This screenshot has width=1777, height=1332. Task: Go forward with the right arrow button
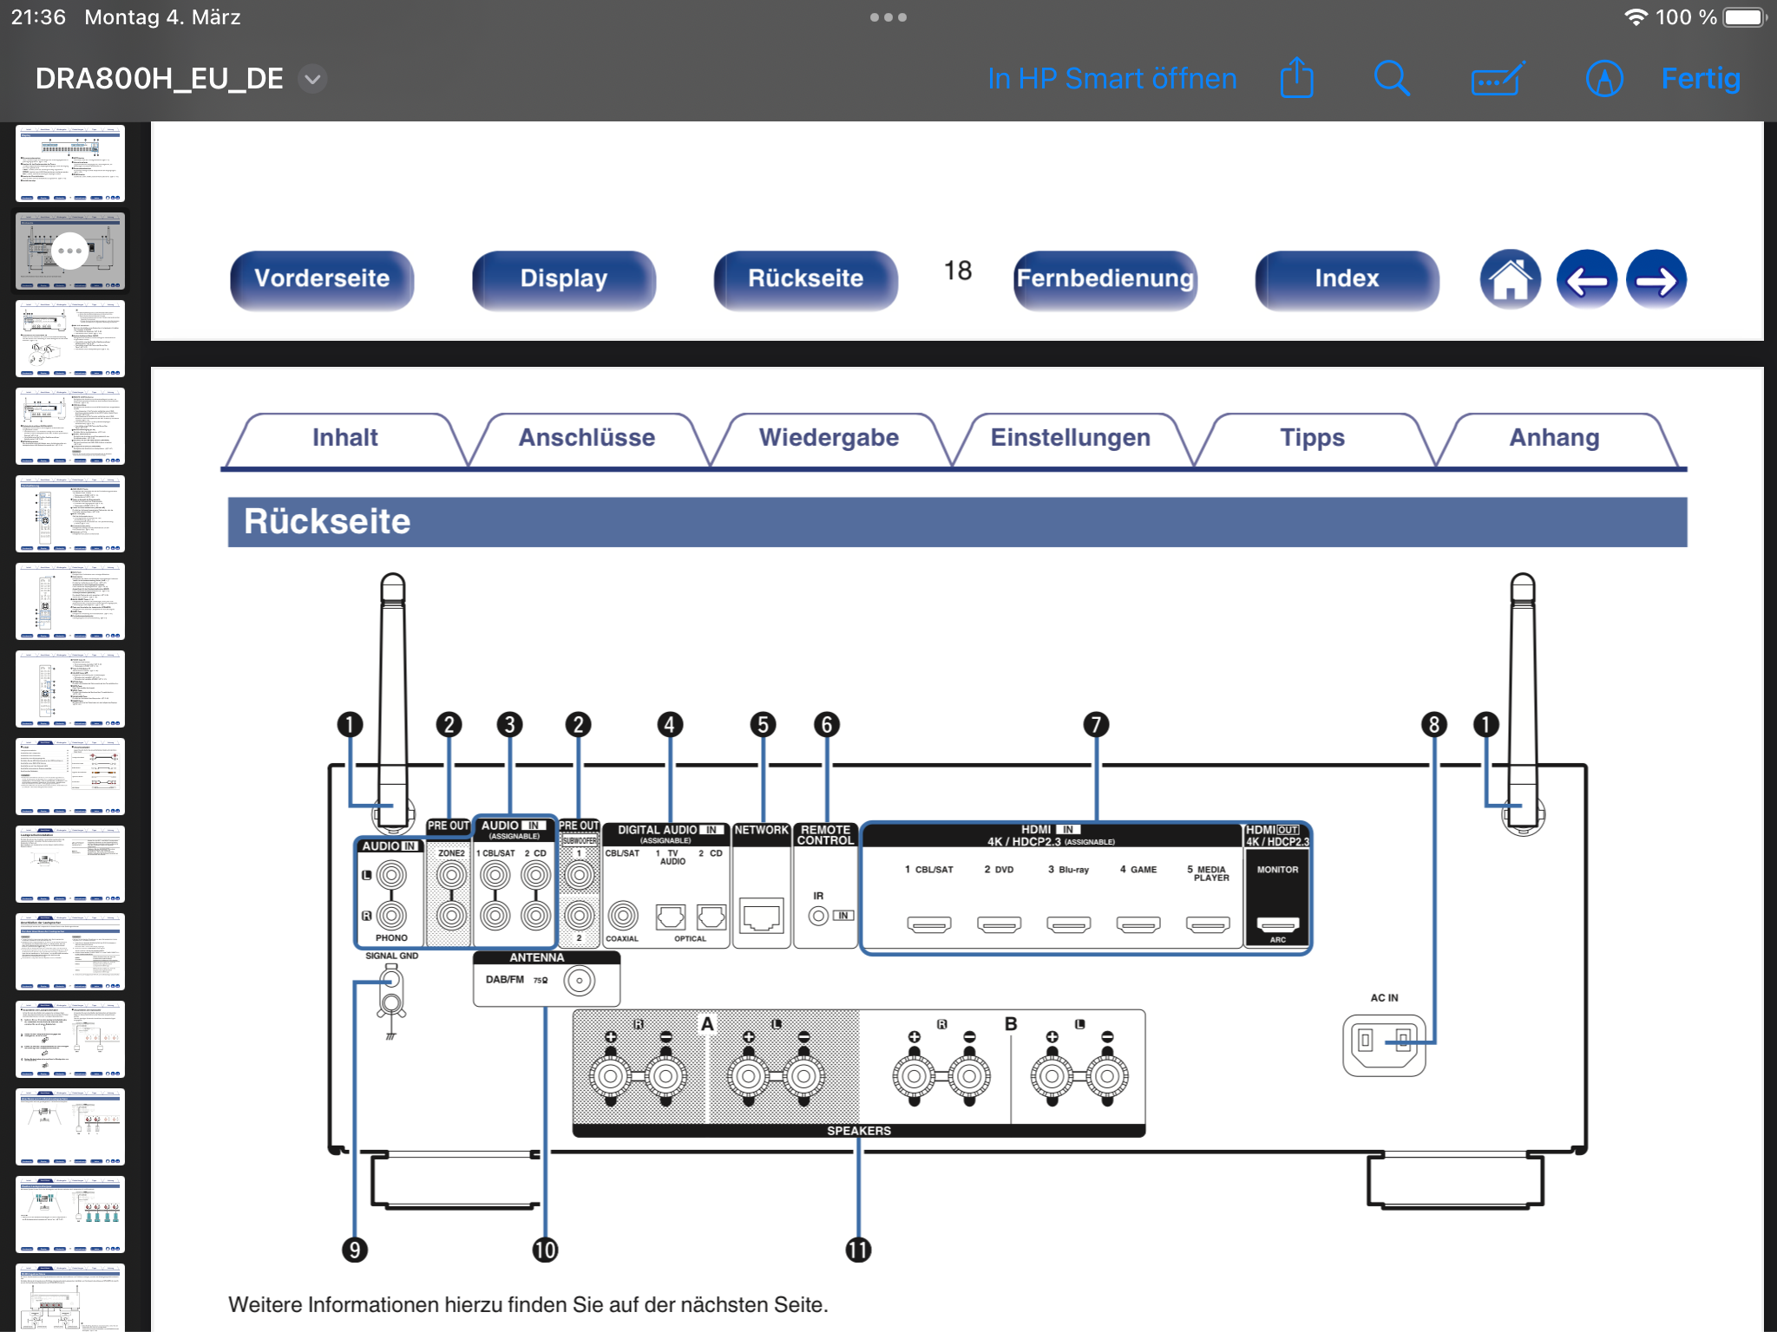pos(1656,279)
